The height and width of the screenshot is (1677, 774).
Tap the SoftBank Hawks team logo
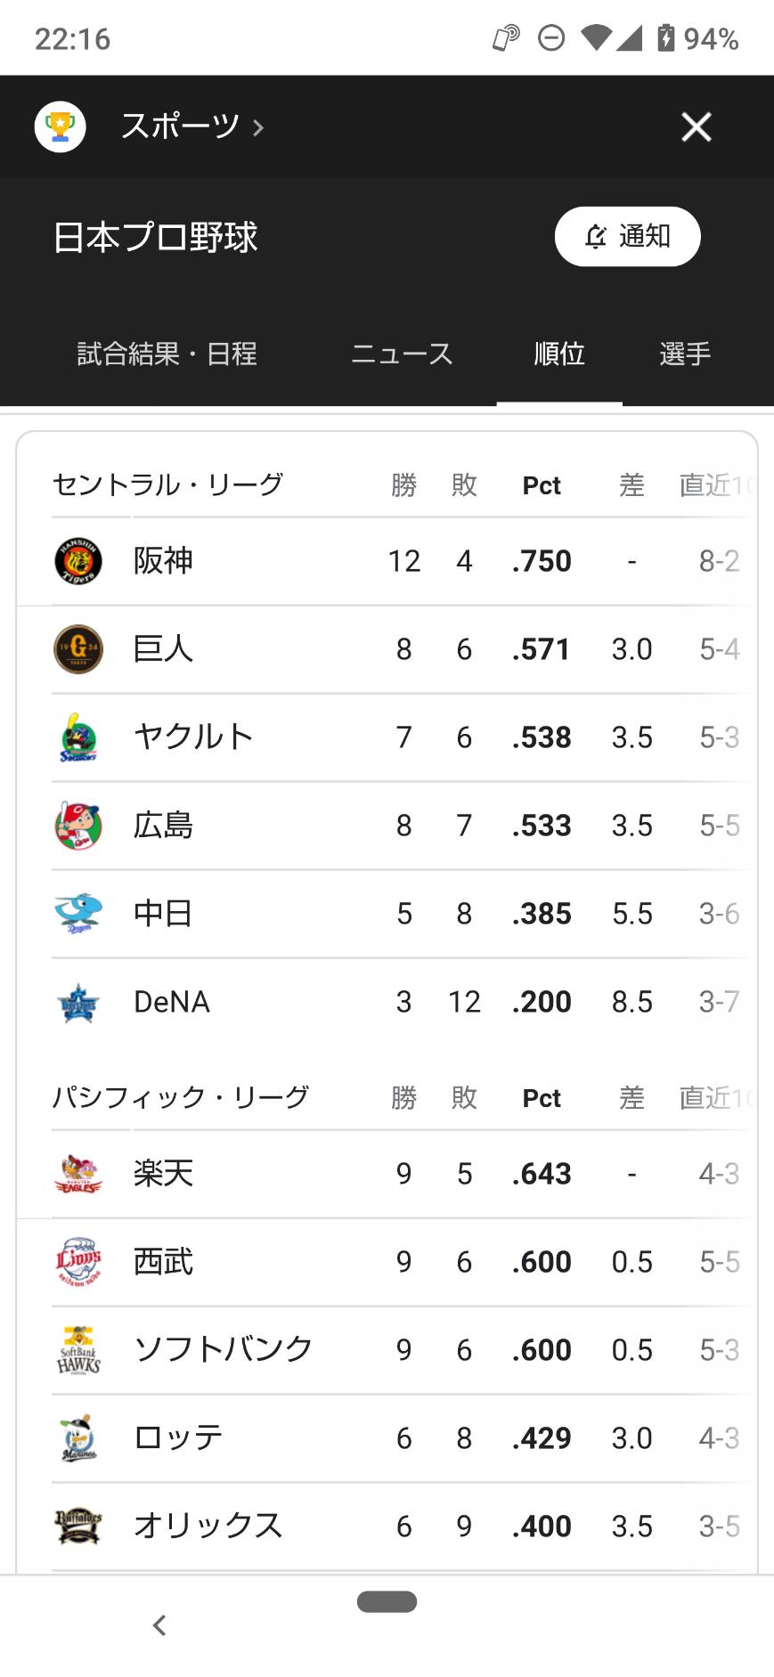78,1350
